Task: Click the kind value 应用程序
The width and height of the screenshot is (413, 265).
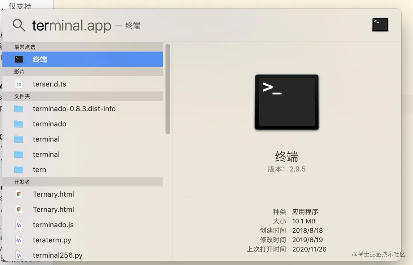Action: [x=305, y=212]
